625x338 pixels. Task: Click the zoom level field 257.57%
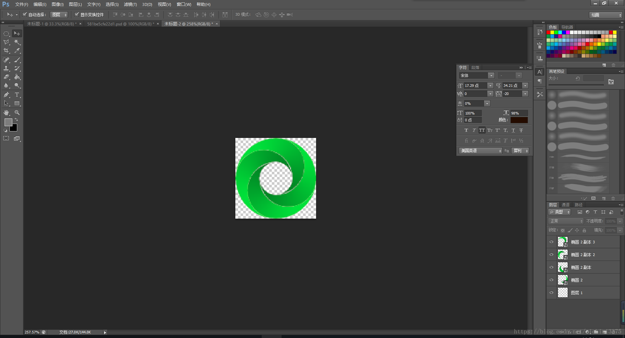(32, 332)
